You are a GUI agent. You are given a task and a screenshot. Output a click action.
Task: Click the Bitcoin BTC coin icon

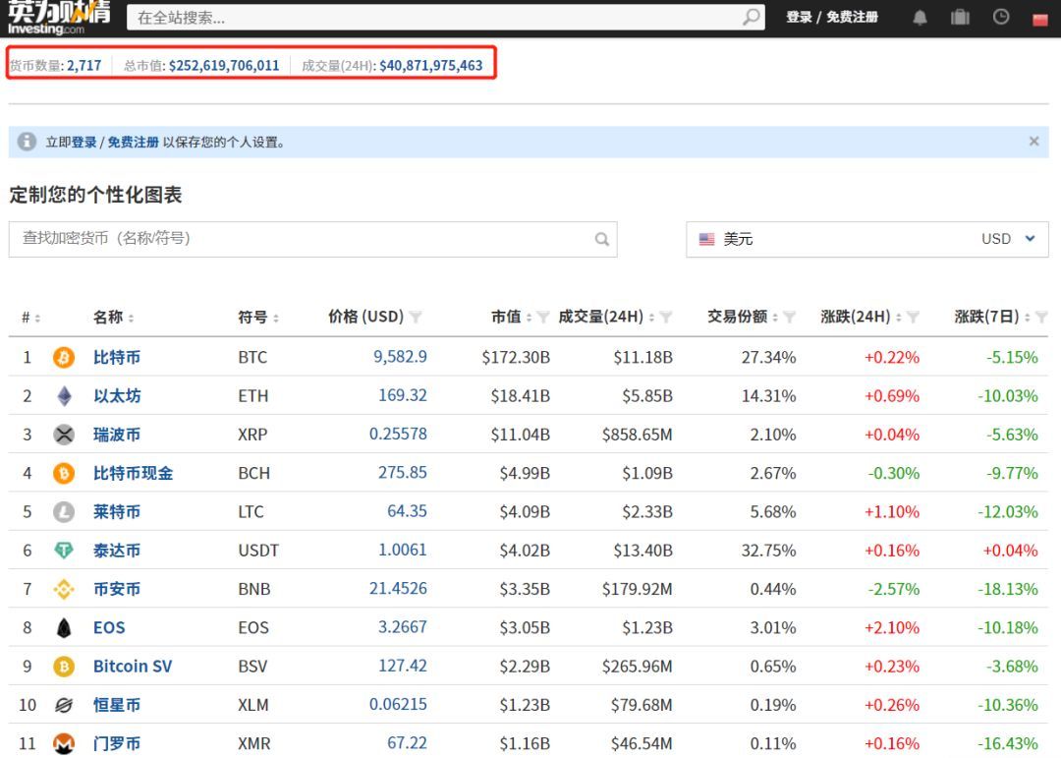point(64,357)
